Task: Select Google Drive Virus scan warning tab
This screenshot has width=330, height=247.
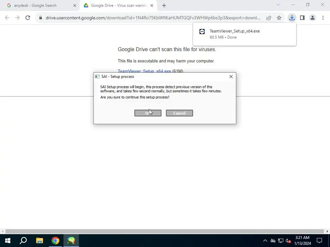Action: coord(119,5)
